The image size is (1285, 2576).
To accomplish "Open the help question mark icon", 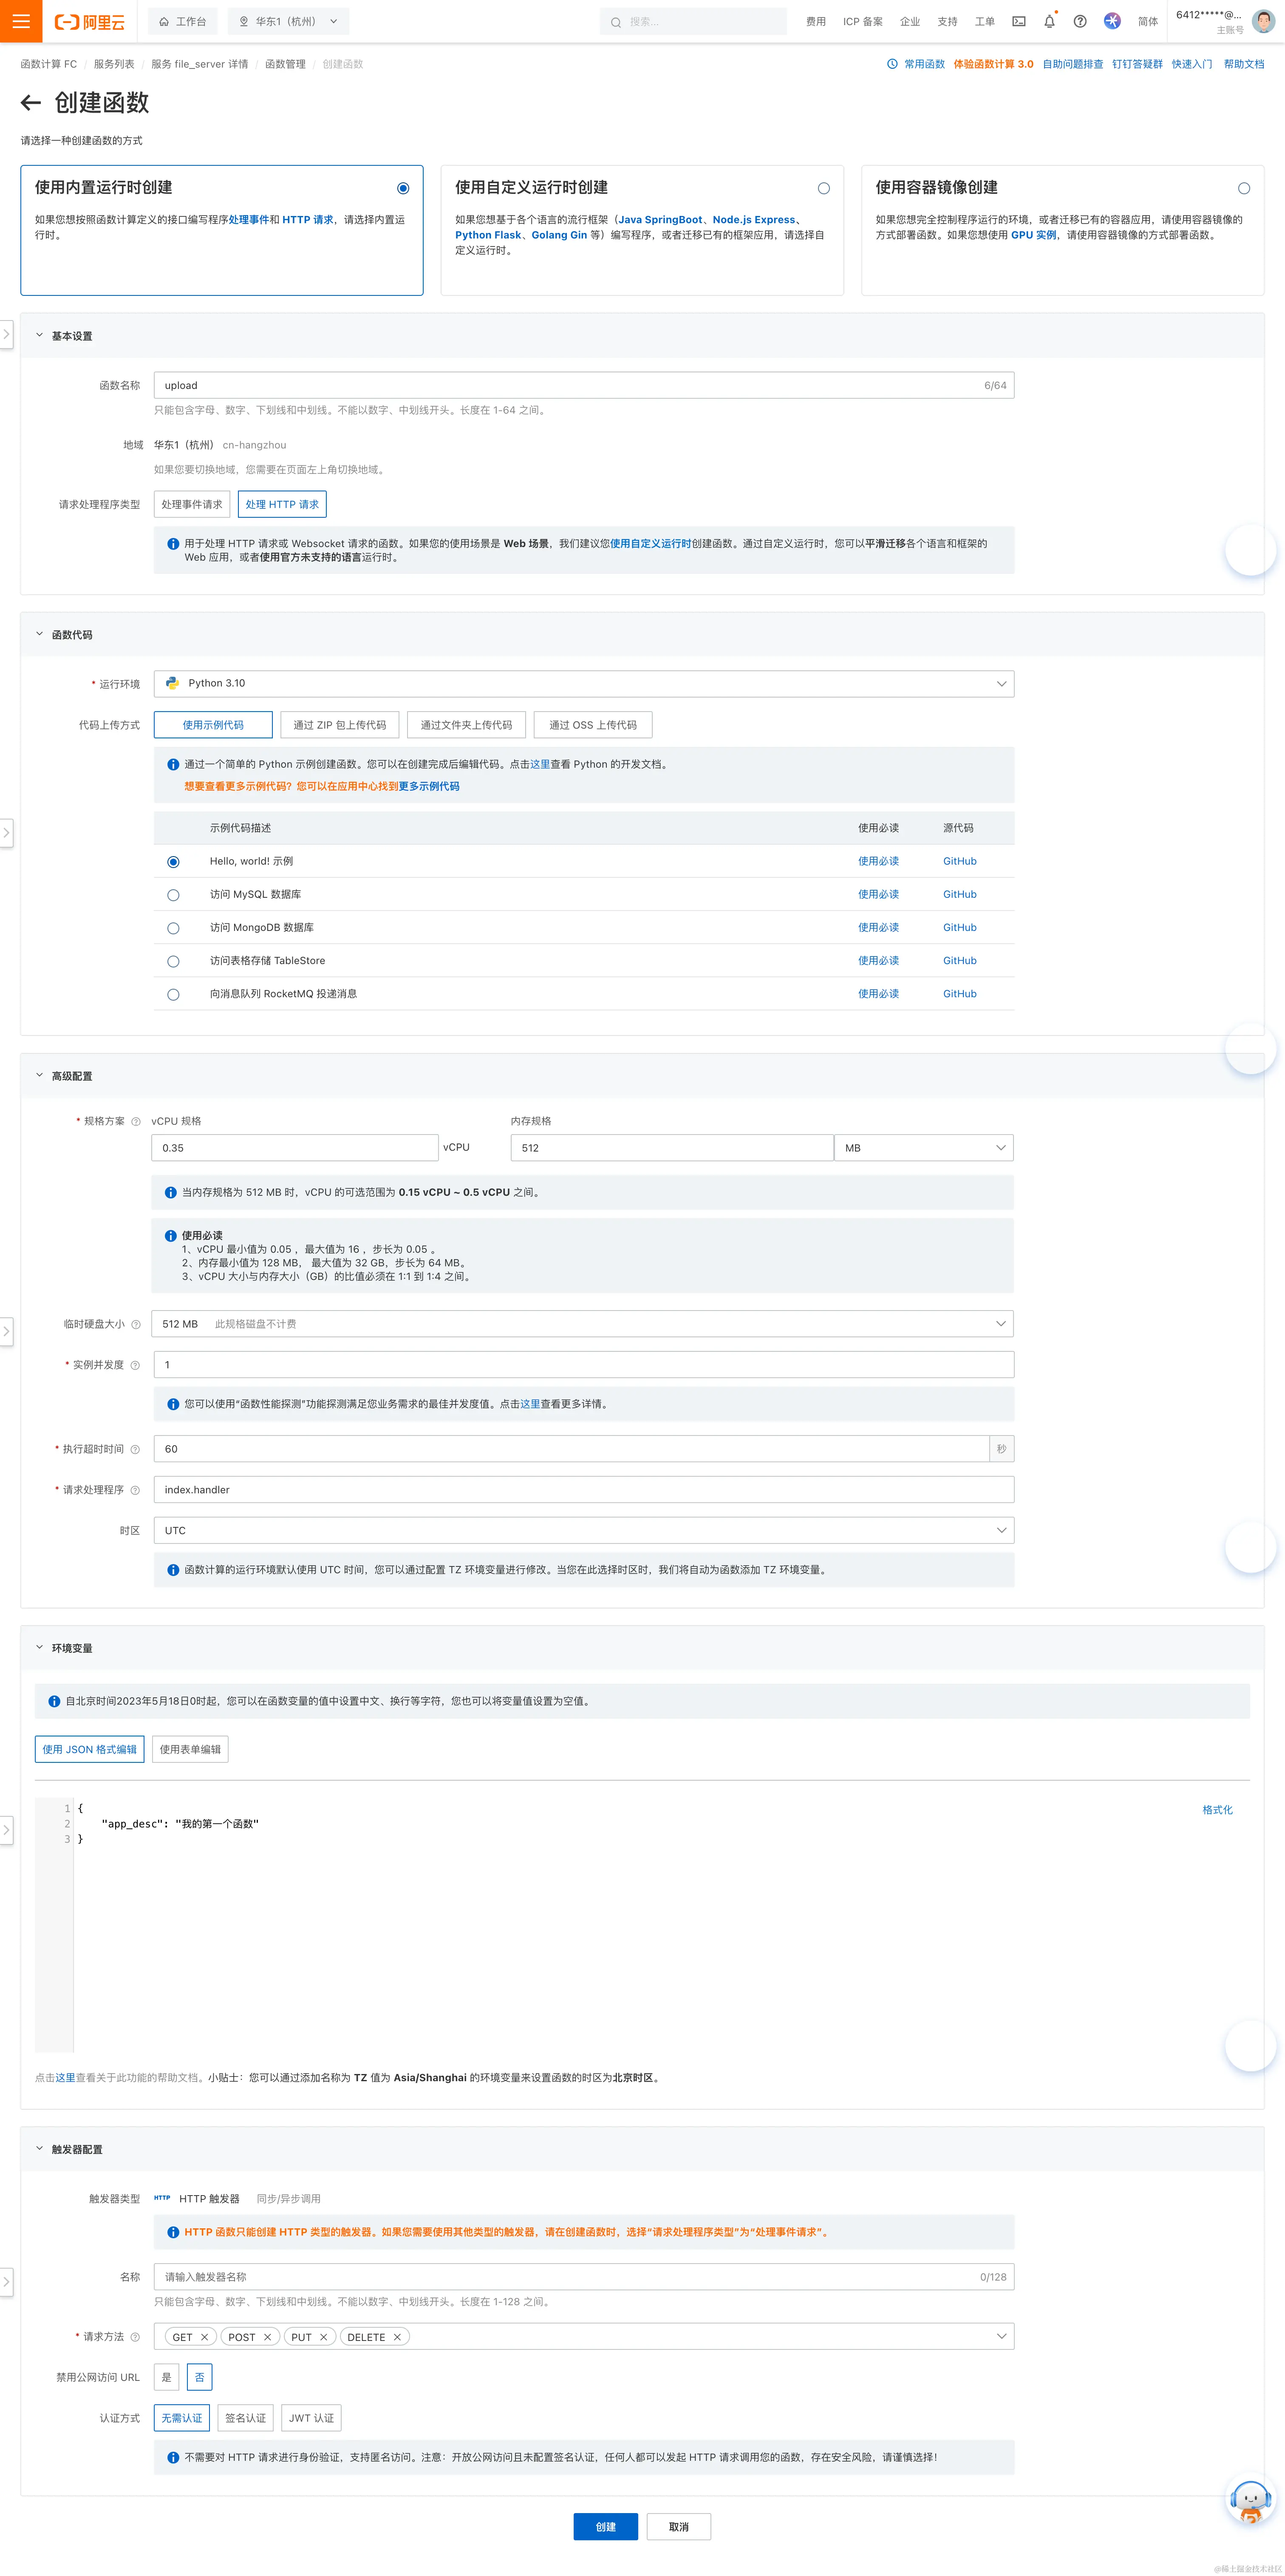I will tap(1080, 21).
